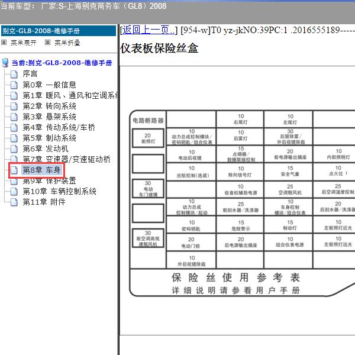This screenshot has width=355, height=355.
Task: Click page icon beside 第8章 车身
Action: (x=14, y=170)
